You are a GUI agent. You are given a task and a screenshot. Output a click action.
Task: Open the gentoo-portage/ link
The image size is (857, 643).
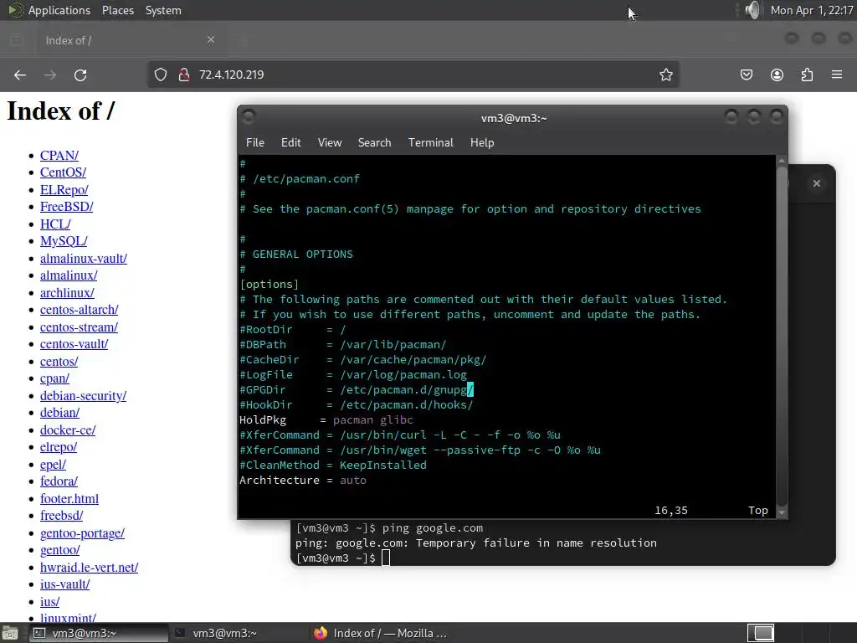pos(82,533)
